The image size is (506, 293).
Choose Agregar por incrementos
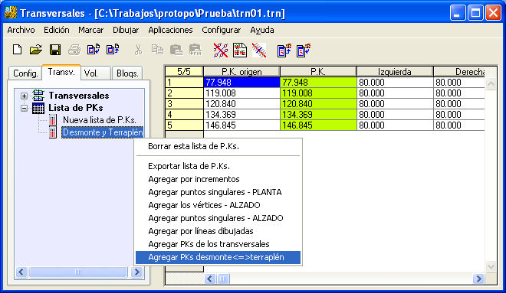click(219, 179)
